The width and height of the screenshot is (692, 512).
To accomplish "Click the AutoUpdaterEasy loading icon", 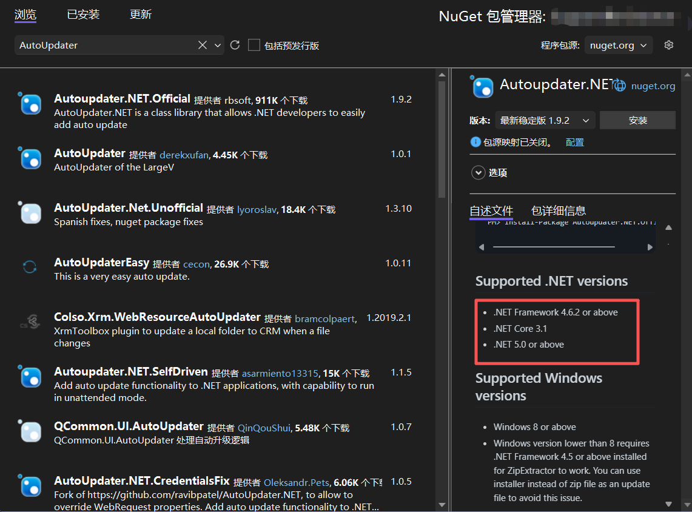I will (x=30, y=266).
